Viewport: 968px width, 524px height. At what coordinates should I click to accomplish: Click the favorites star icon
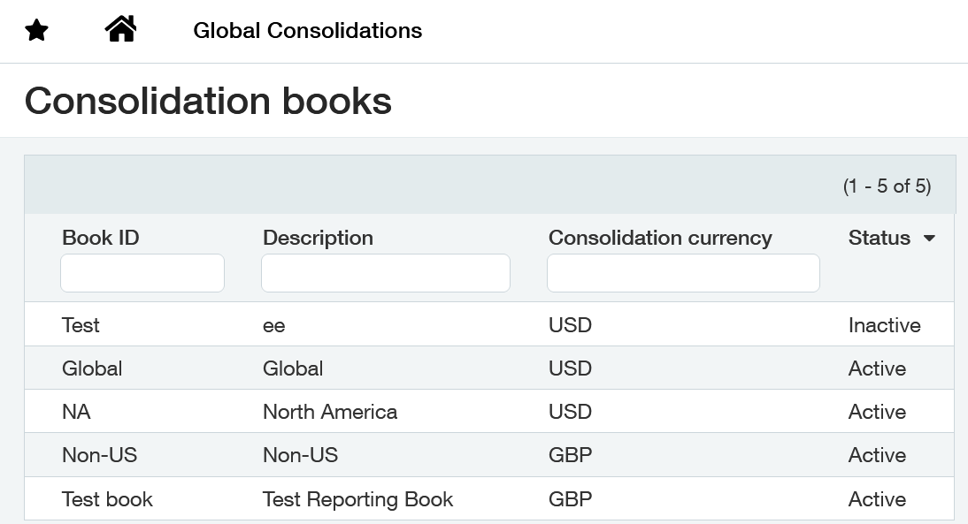tap(36, 30)
